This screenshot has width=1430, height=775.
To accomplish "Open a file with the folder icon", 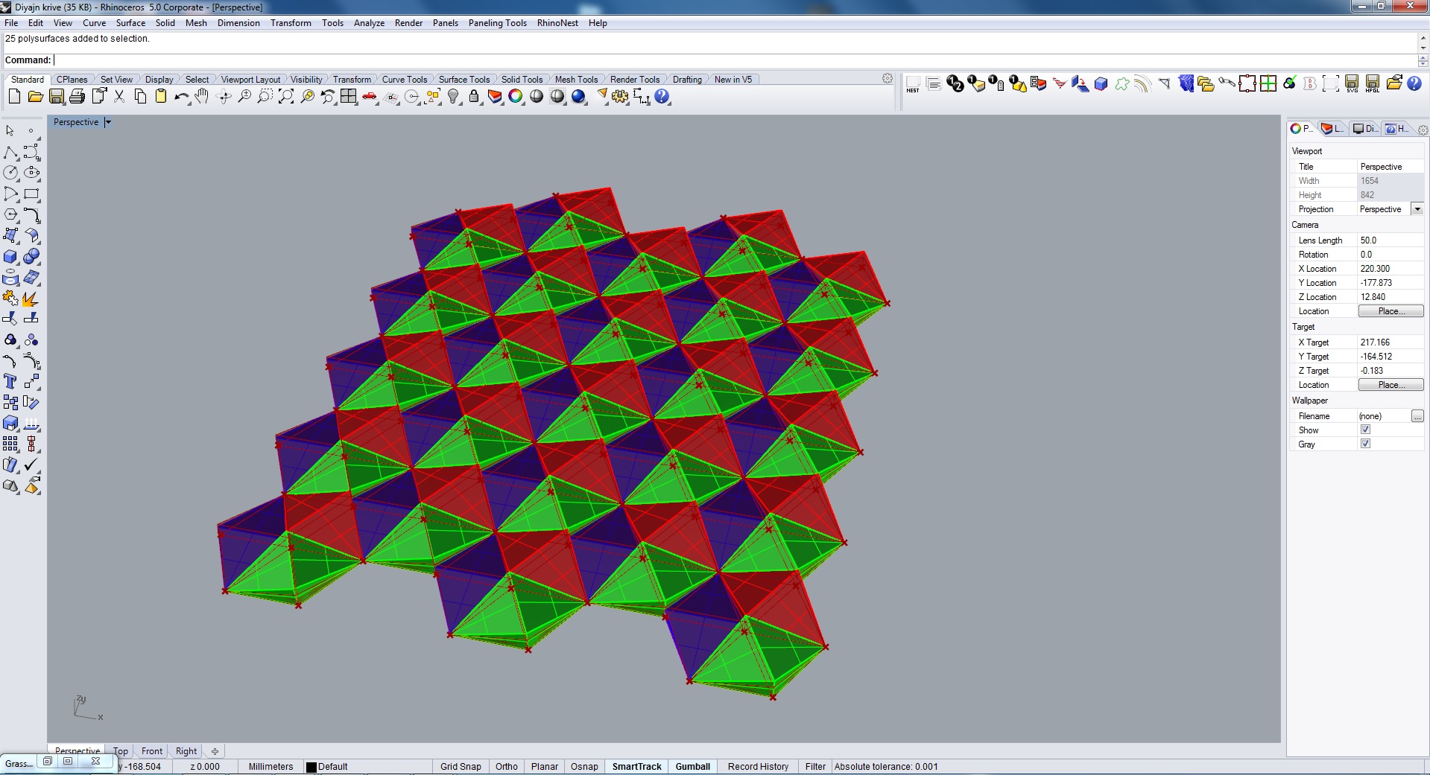I will 35,97.
